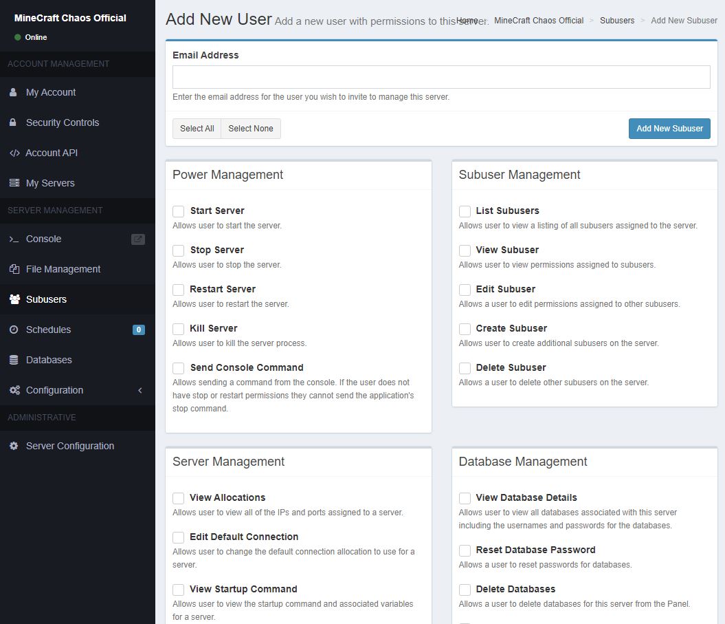Image resolution: width=725 pixels, height=624 pixels.
Task: Click the Server Configuration gear icon
Action: pyautogui.click(x=14, y=446)
